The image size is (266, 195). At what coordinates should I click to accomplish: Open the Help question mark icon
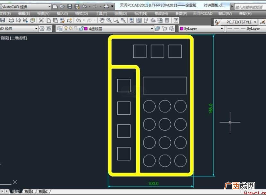176,21
